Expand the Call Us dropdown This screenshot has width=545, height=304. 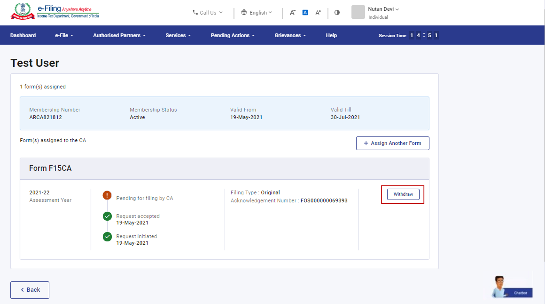tap(208, 13)
